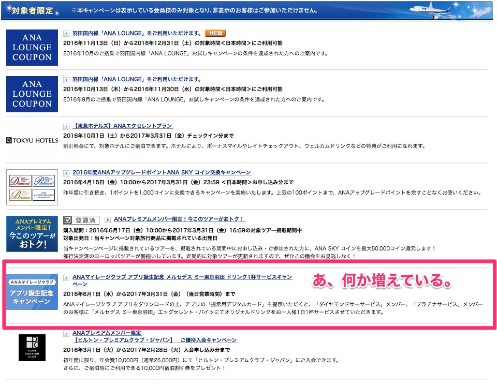Image resolution: width=497 pixels, height=385 pixels.
Task: Click the arrow icon beside the ANA SKY コイン交換 link
Action: click(x=66, y=173)
